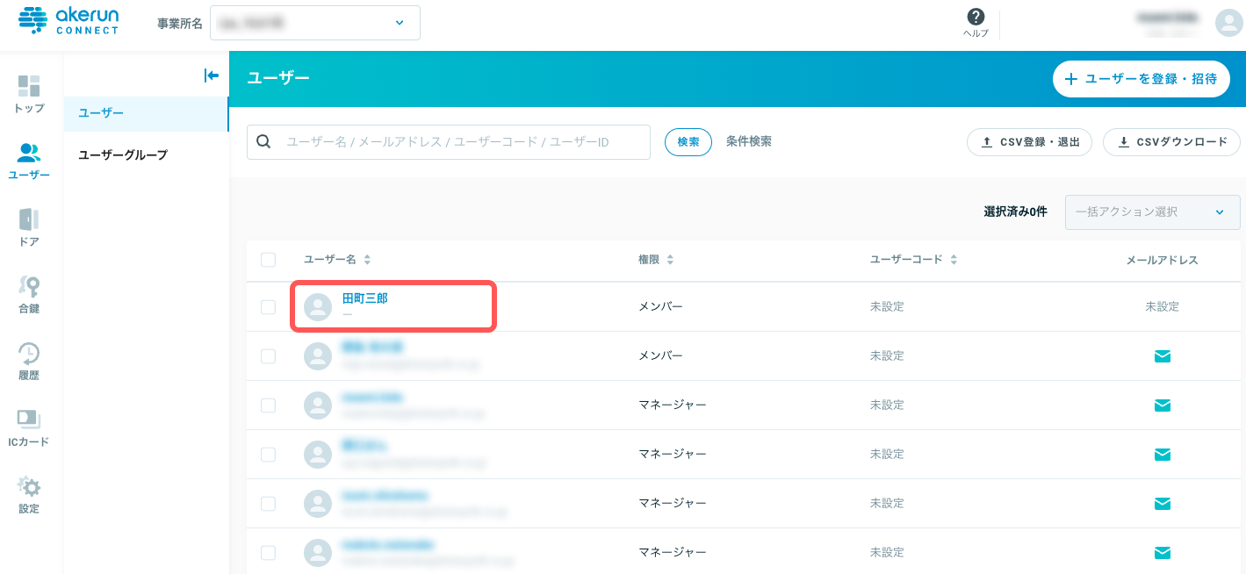Open the ヘルプ help icon

pos(976,23)
